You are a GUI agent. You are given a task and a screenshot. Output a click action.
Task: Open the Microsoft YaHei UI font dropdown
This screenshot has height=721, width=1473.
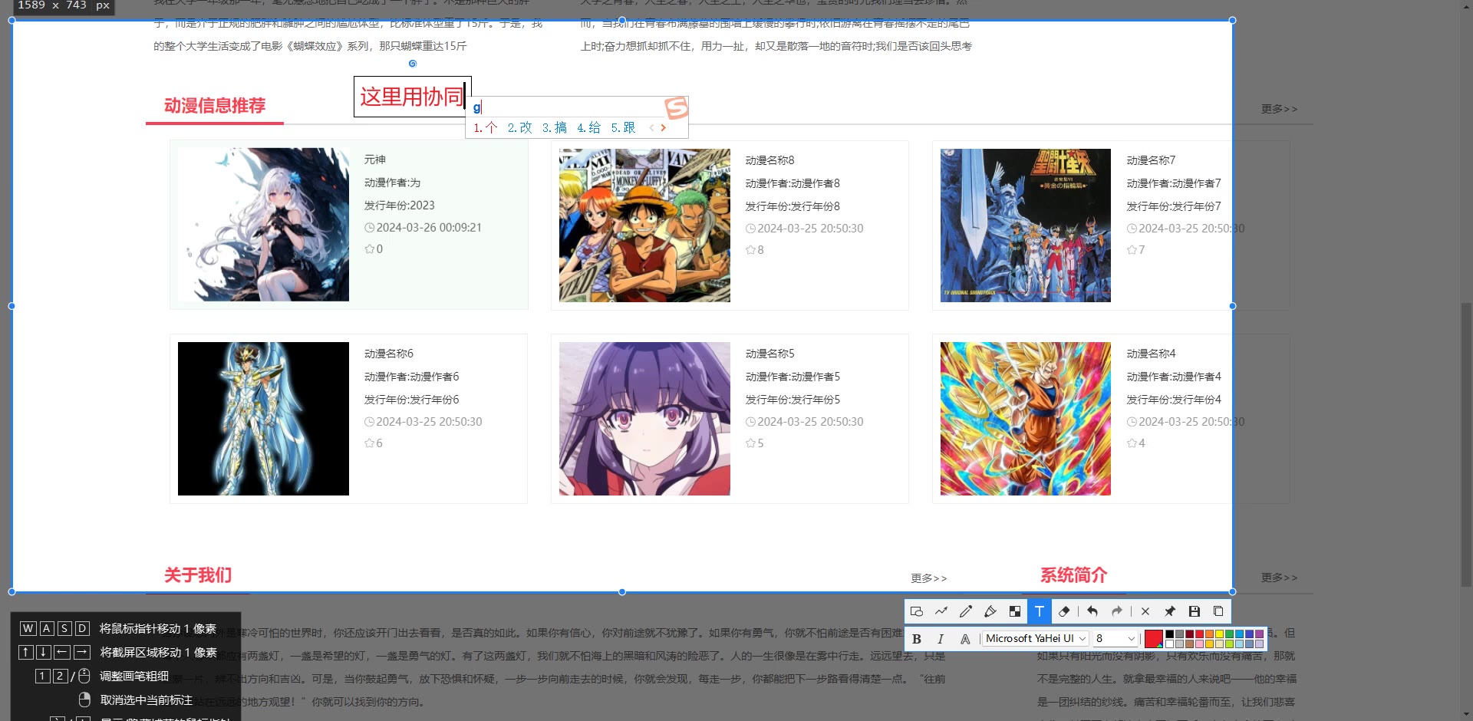[x=1036, y=638]
